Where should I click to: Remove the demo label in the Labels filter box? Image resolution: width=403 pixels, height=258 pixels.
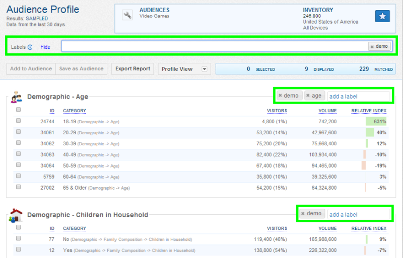(x=372, y=47)
